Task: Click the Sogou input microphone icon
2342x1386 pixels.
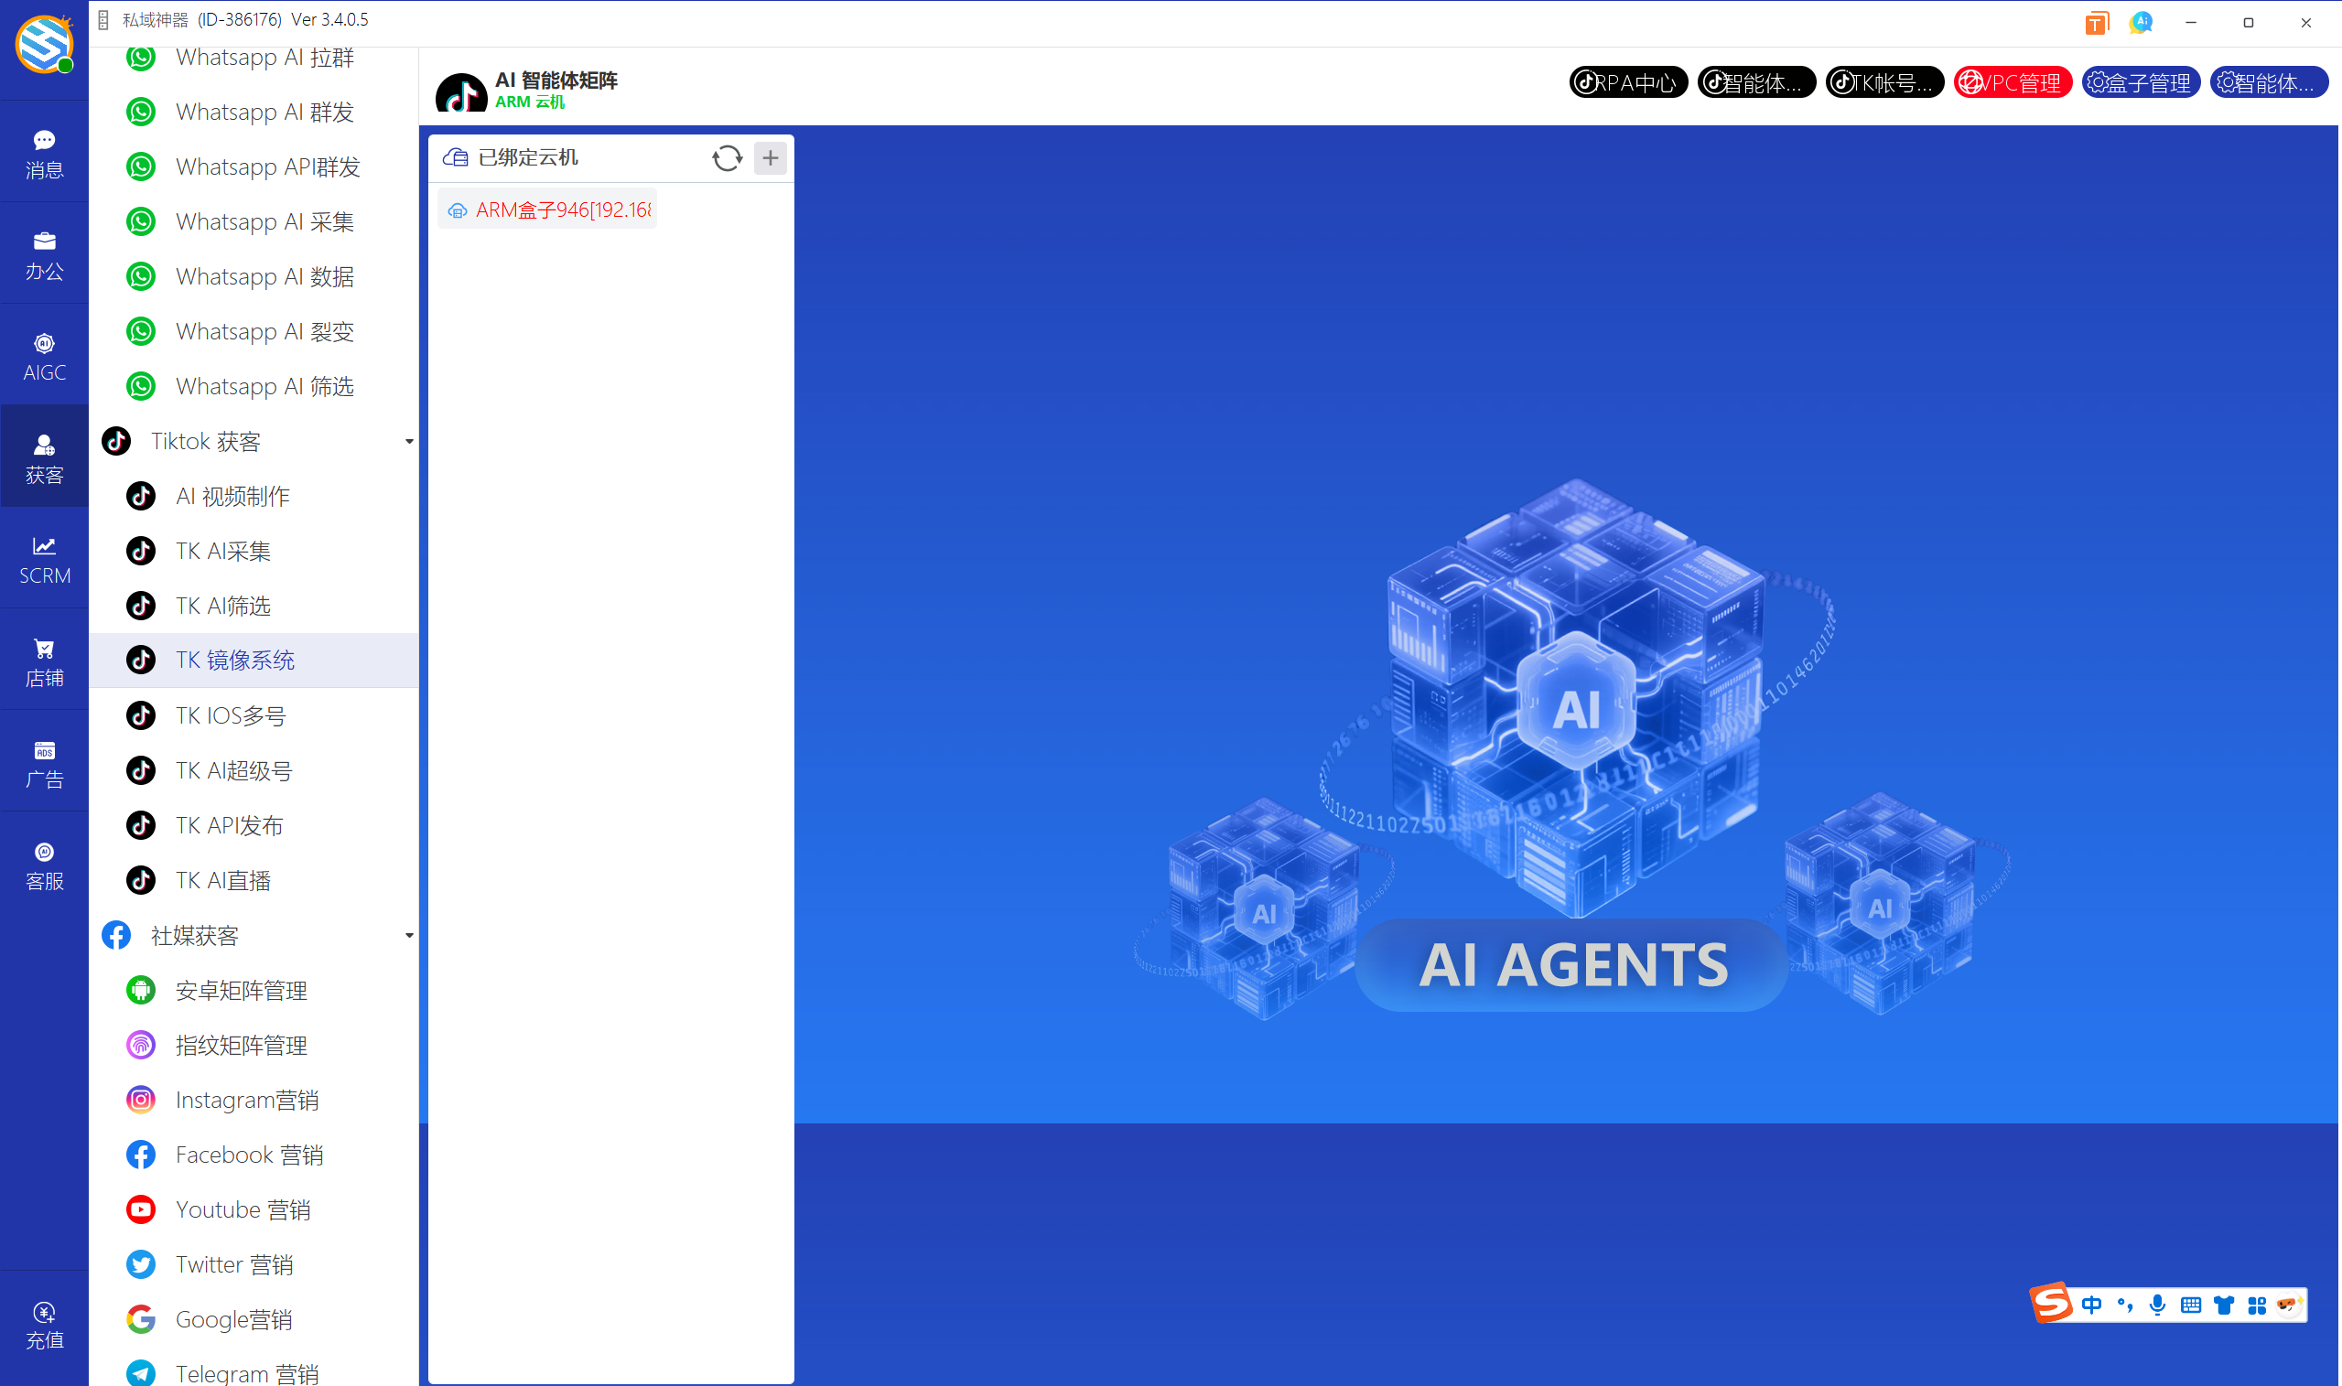Action: [x=2157, y=1305]
